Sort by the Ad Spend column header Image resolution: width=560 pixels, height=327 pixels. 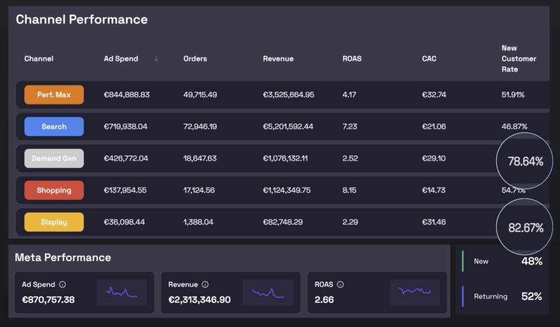[121, 59]
